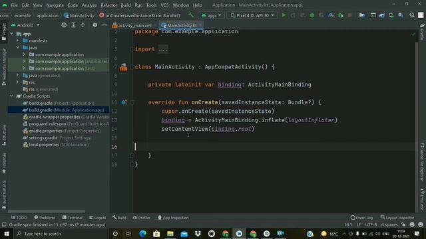Collapse the app module tree node
426x239 pixels.
[11, 34]
